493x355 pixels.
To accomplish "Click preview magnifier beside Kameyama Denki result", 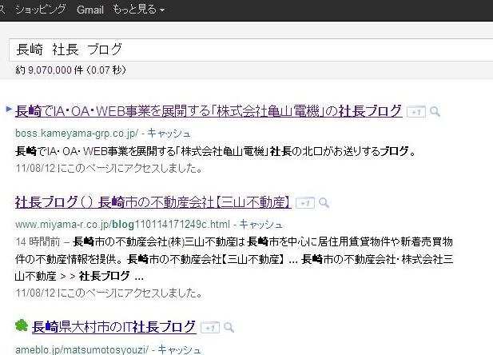I will (x=435, y=113).
